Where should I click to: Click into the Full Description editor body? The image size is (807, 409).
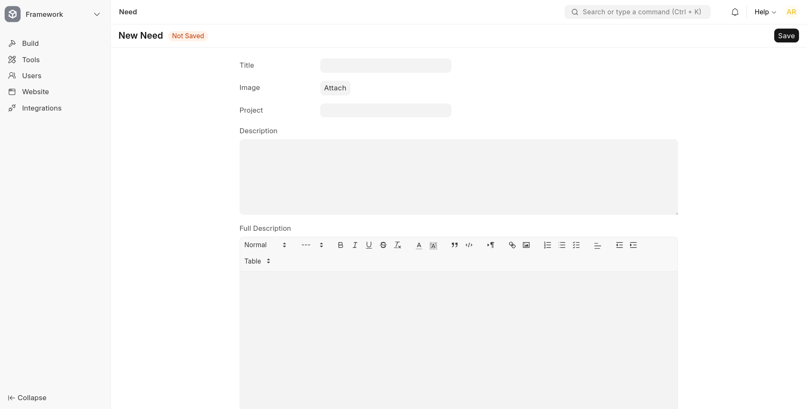coord(459,340)
